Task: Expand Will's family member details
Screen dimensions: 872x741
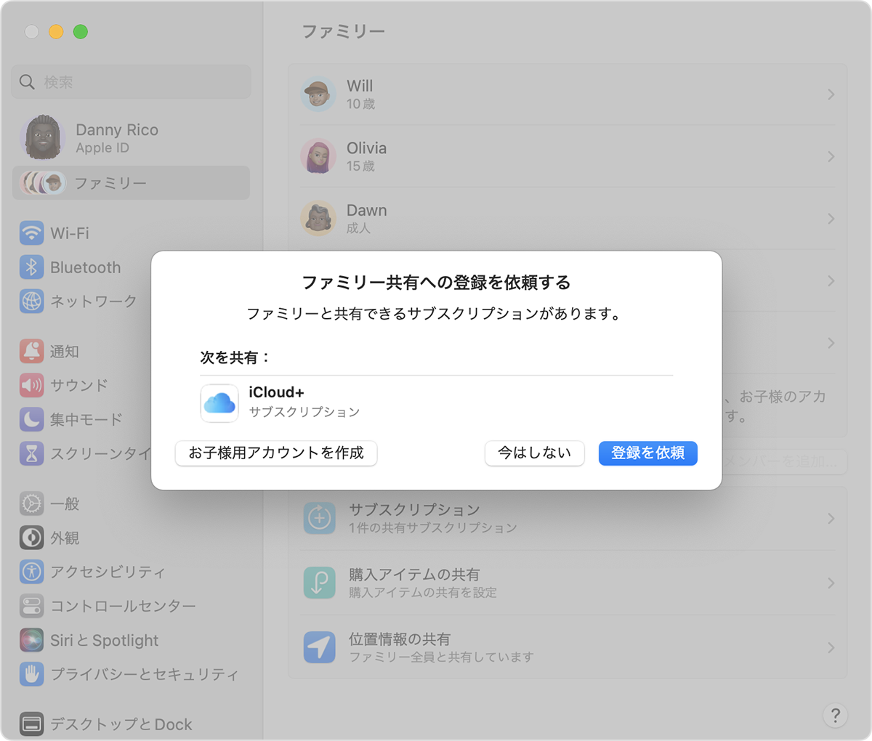Action: tap(830, 94)
